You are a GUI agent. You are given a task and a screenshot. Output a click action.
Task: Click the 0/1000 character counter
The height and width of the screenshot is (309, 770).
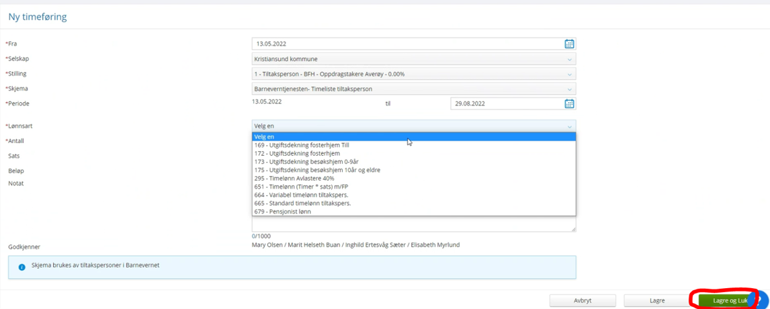coord(261,236)
